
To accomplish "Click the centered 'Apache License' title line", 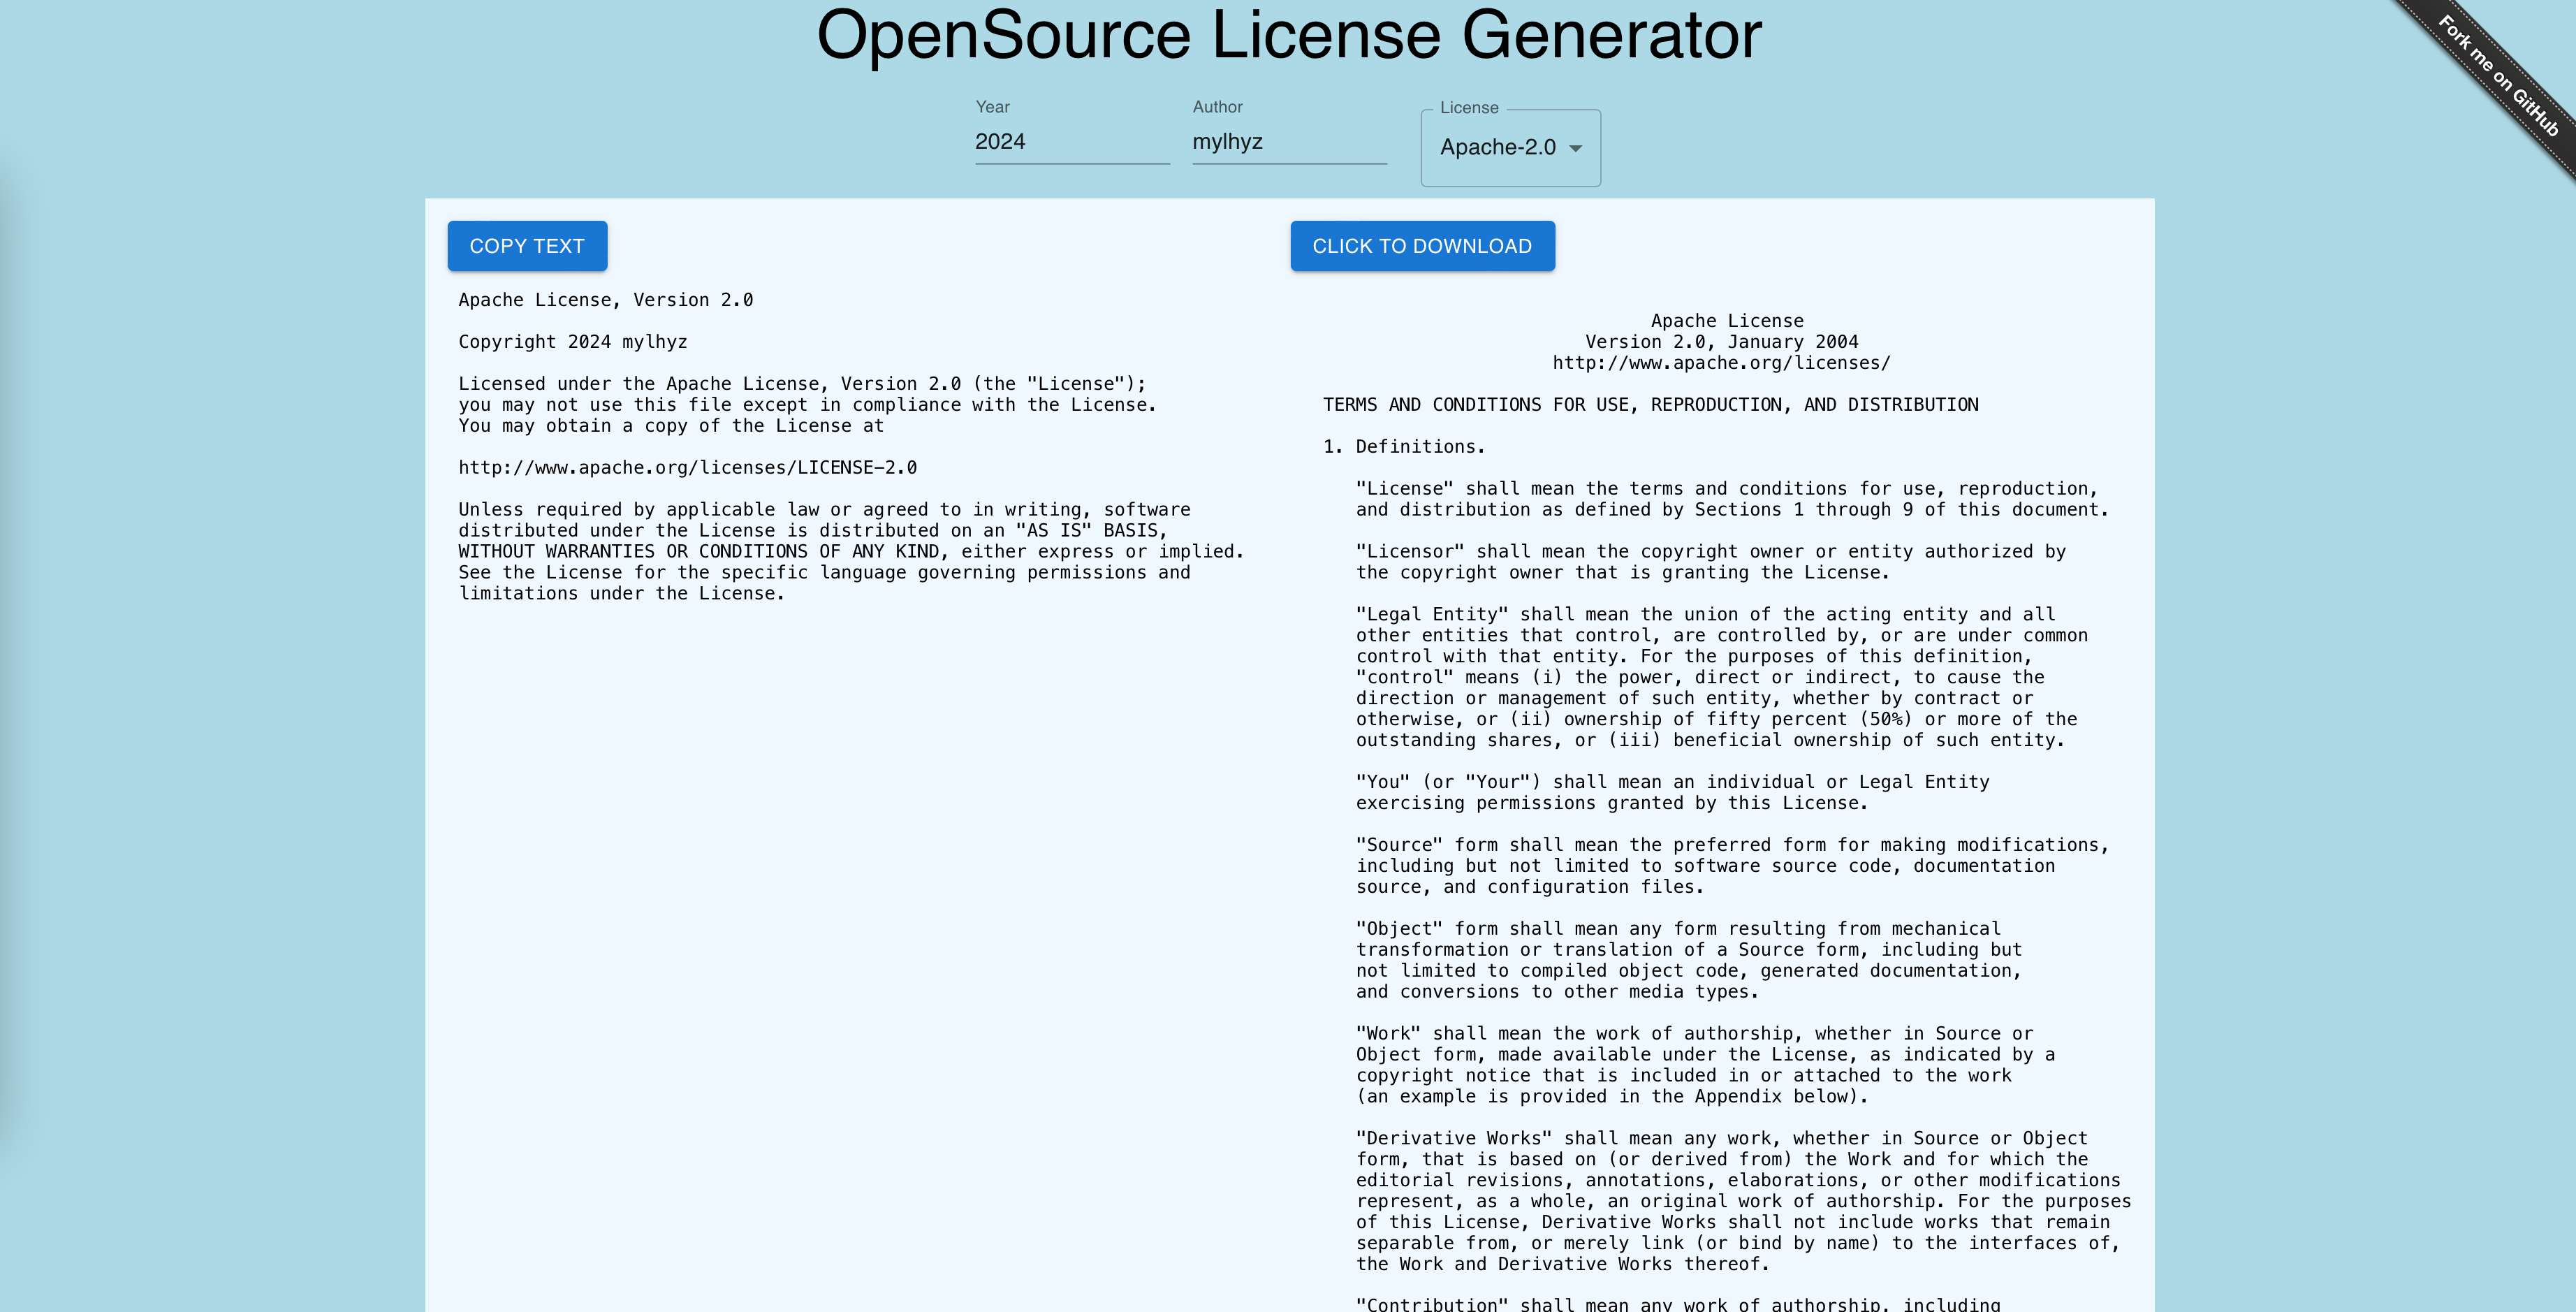I will point(1727,321).
